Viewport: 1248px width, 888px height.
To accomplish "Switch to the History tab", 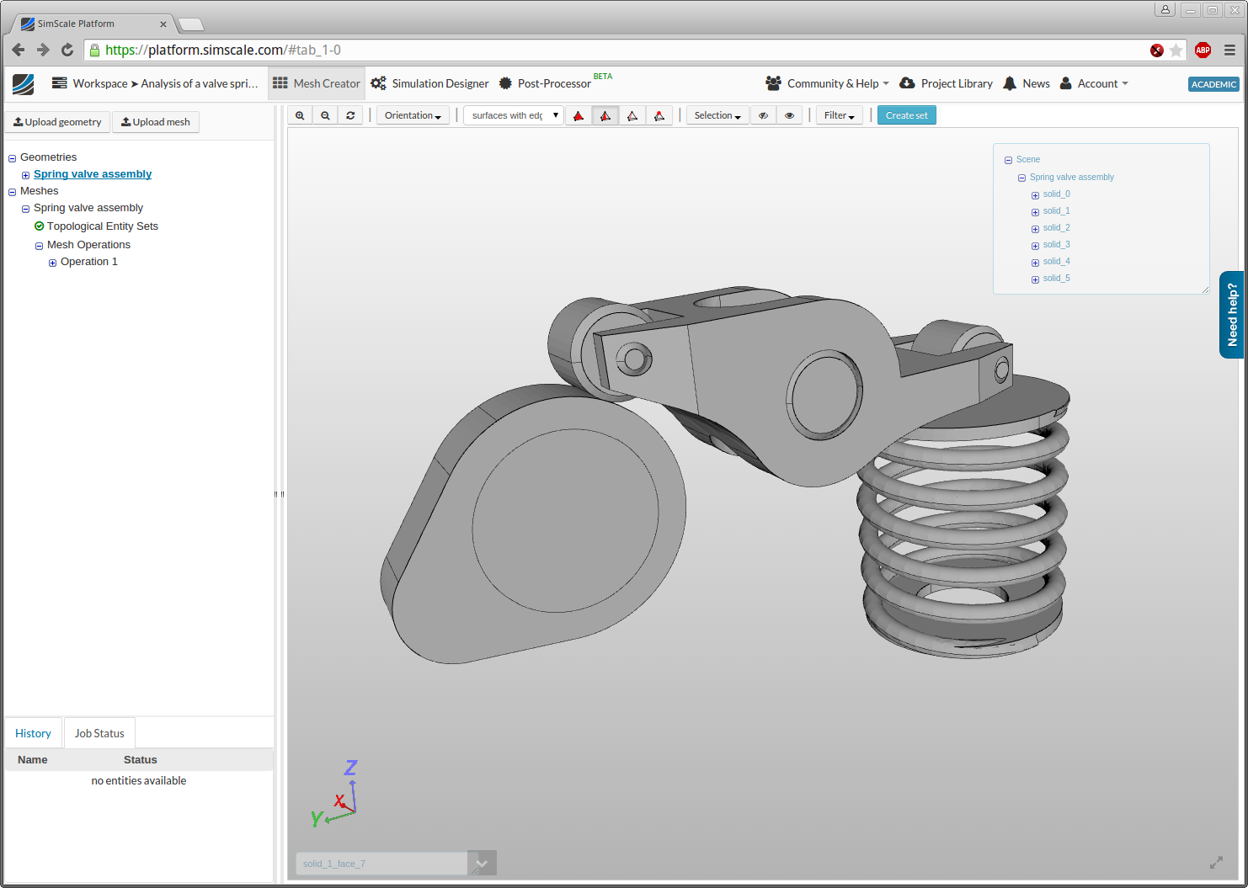I will click(33, 732).
